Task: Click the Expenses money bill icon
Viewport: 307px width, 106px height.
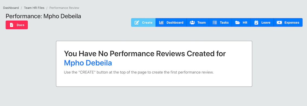Action: click(279, 23)
